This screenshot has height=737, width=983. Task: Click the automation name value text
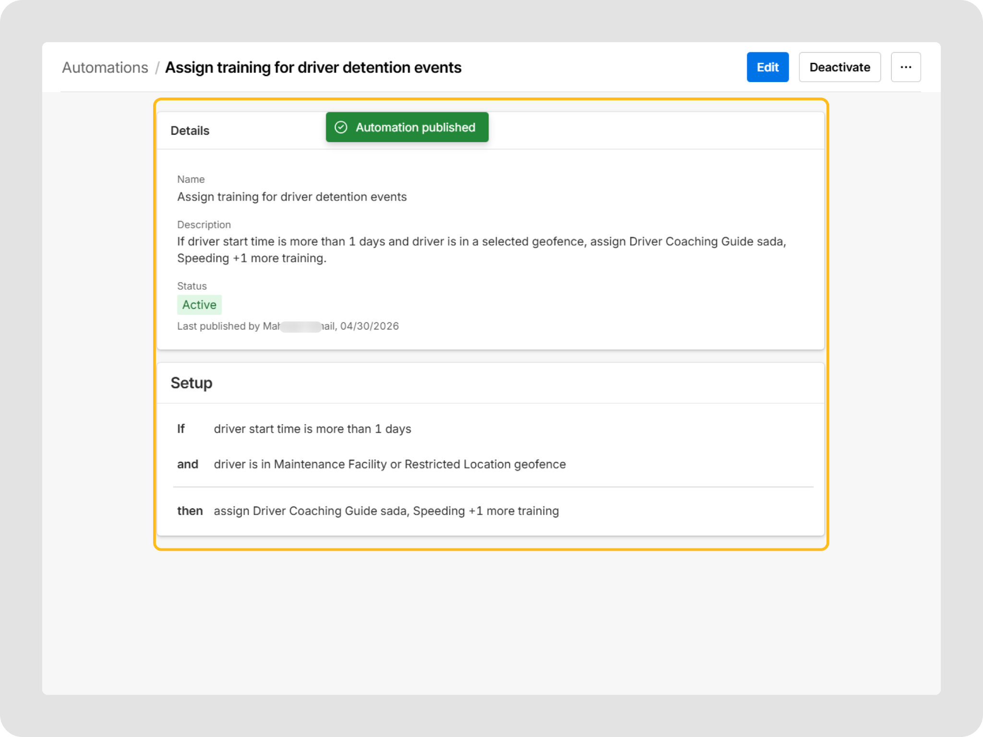(x=292, y=197)
